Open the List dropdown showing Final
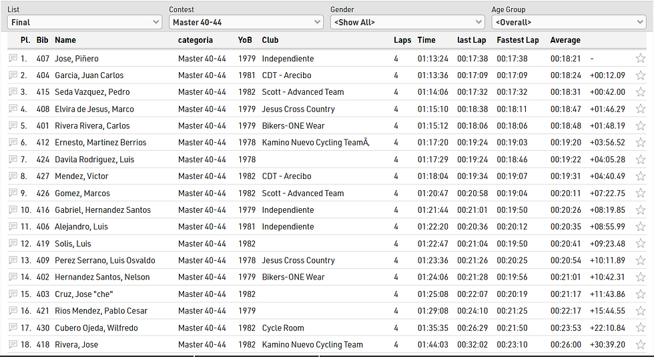This screenshot has width=654, height=357. (x=84, y=22)
